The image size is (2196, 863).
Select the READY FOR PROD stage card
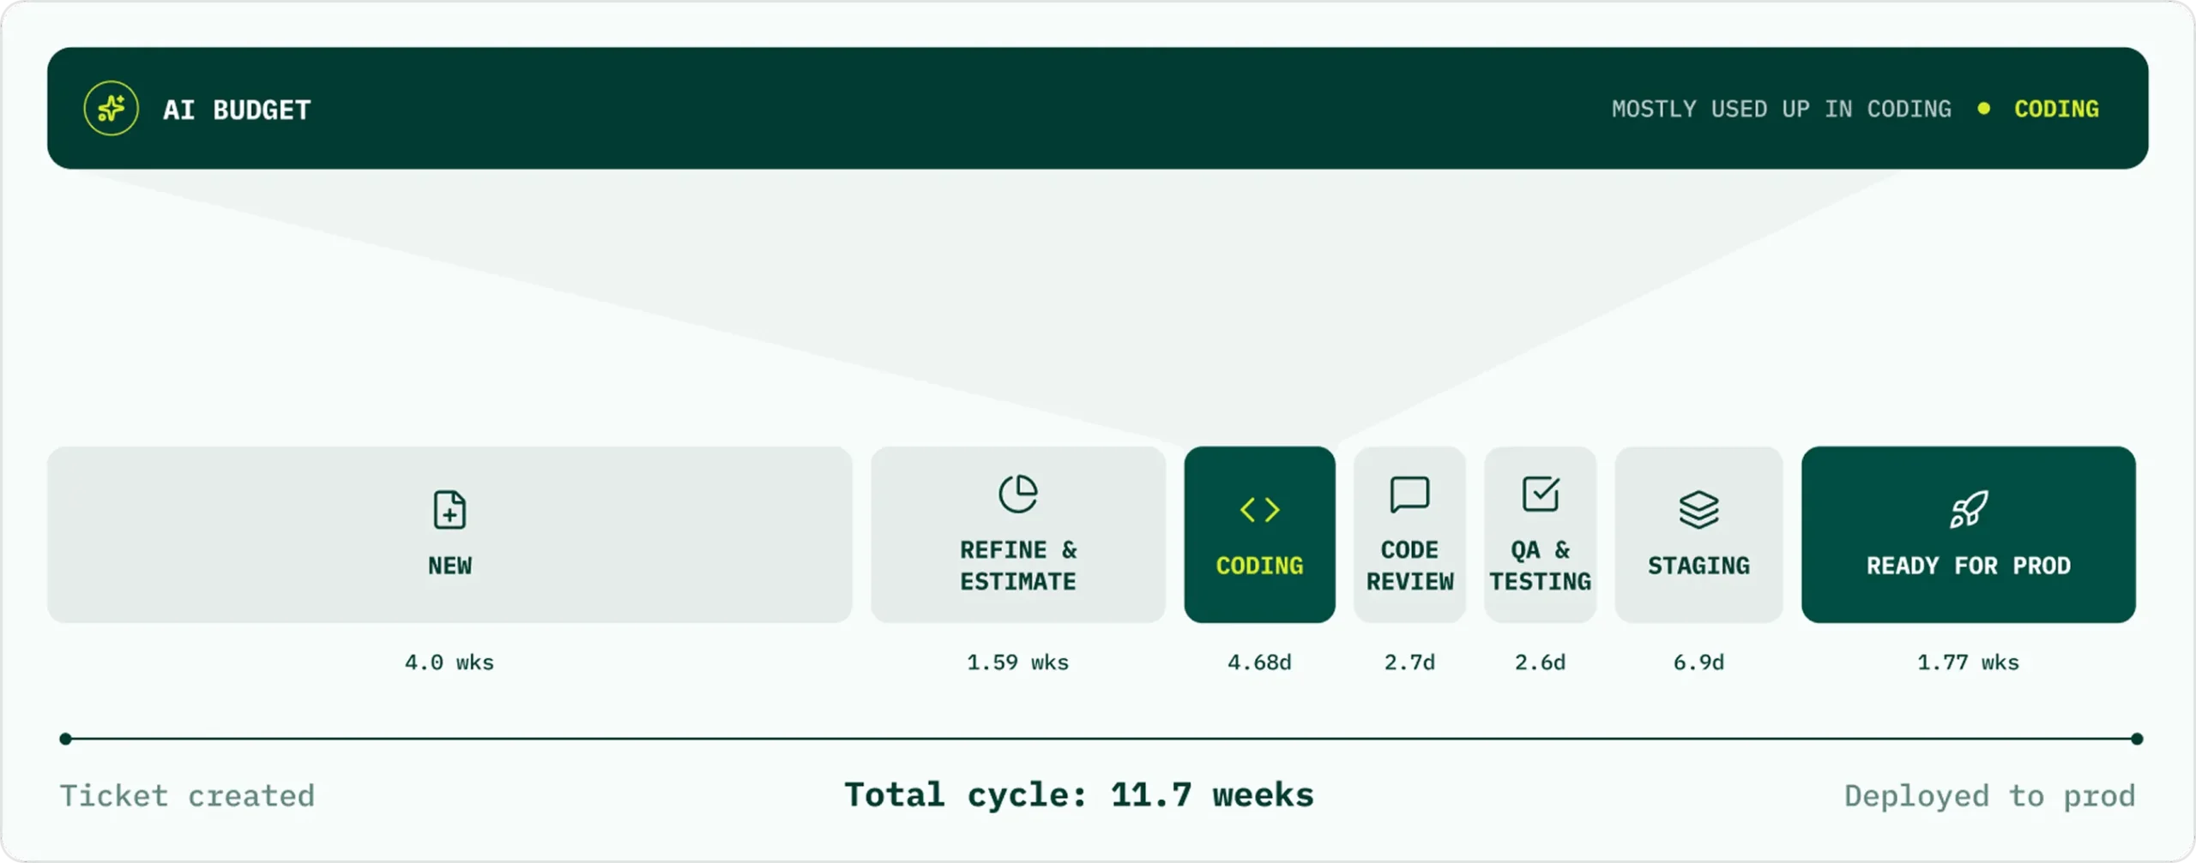[1968, 535]
